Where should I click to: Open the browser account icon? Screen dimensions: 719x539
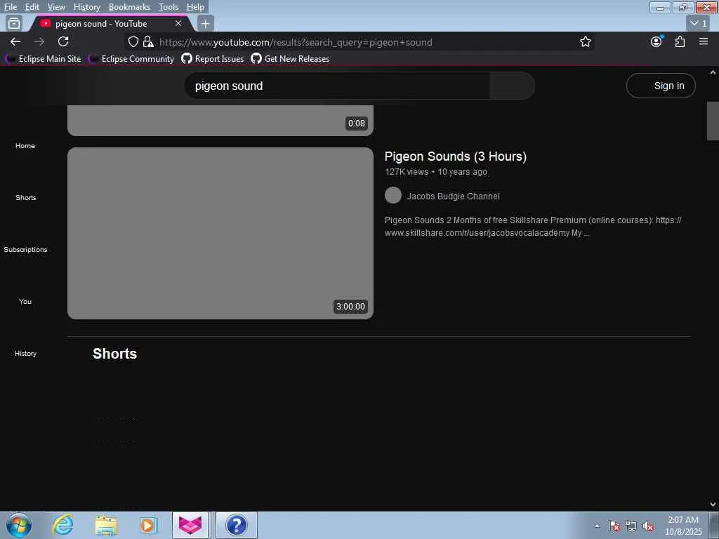[x=657, y=41]
